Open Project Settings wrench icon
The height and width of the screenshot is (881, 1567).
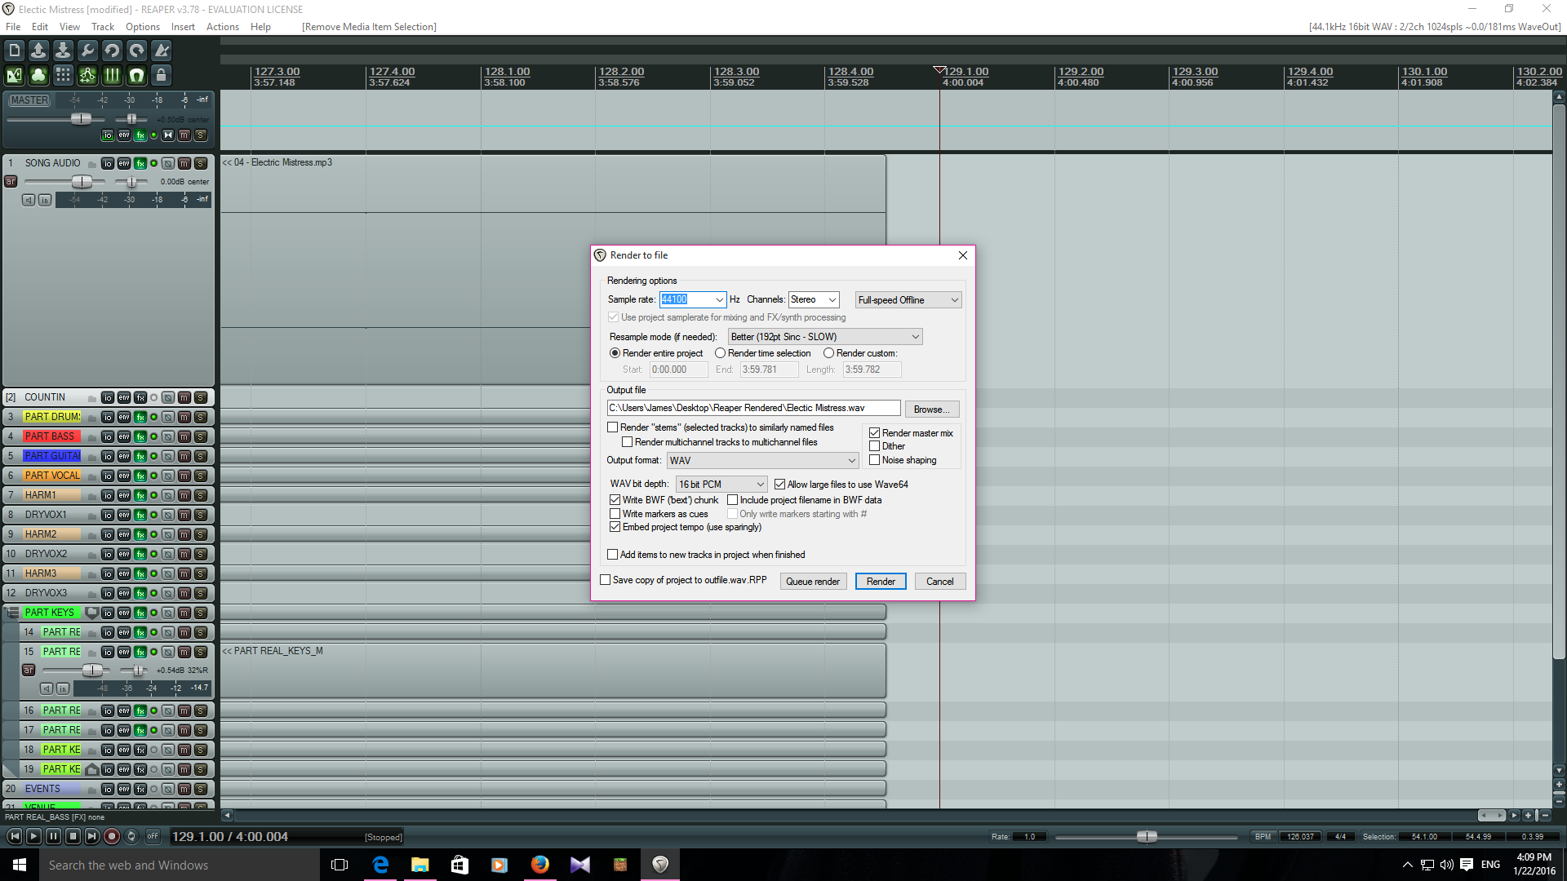[x=88, y=51]
